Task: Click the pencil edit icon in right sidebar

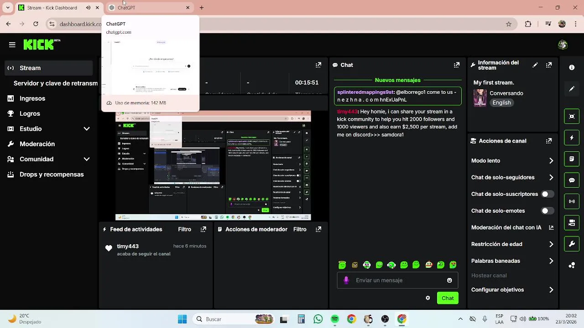Action: coord(572,89)
